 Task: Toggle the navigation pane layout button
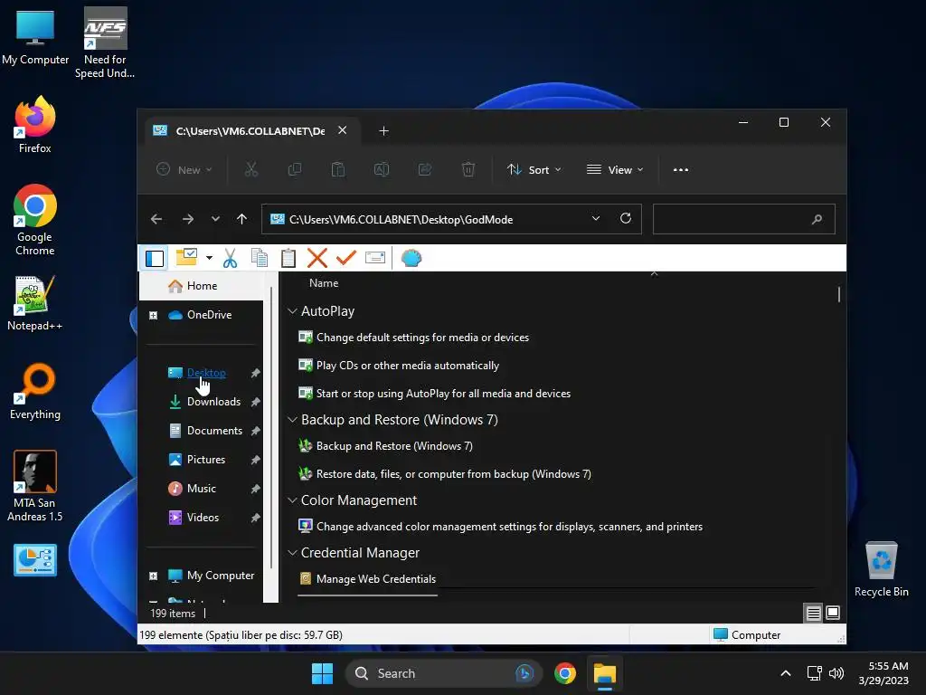pos(155,258)
